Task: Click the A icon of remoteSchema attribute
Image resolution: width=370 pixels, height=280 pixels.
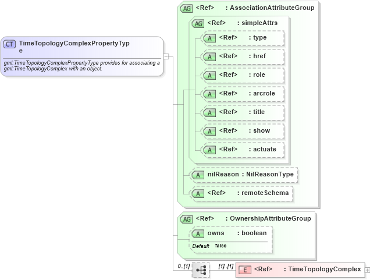Action: (x=198, y=194)
